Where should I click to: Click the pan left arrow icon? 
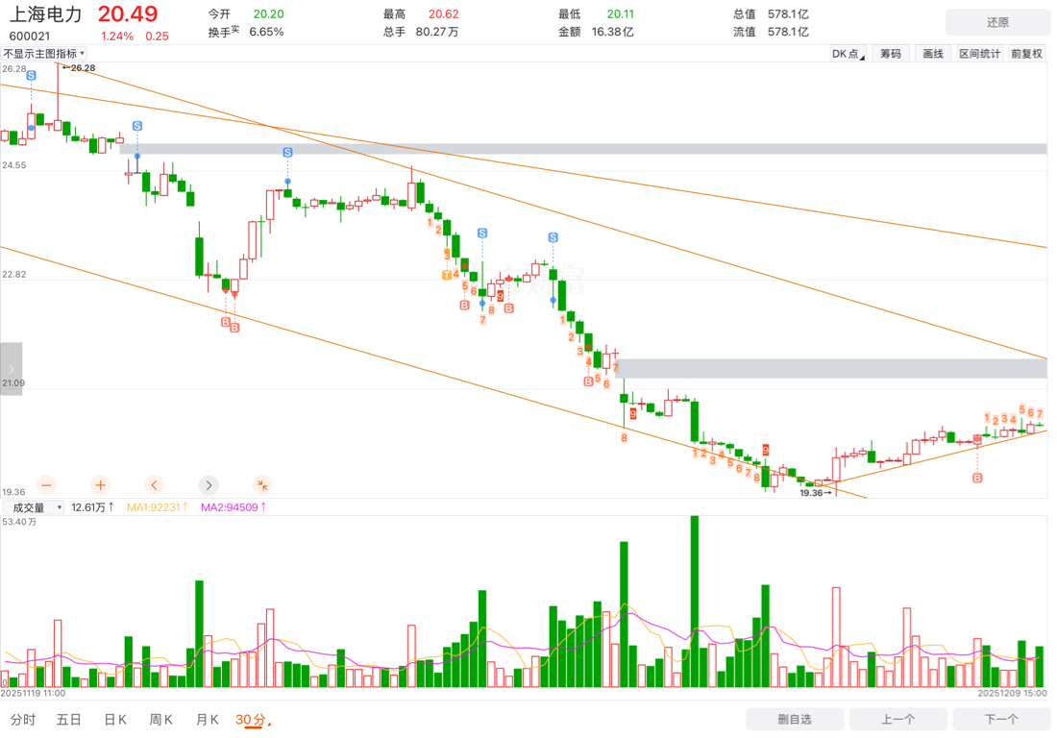coord(155,485)
